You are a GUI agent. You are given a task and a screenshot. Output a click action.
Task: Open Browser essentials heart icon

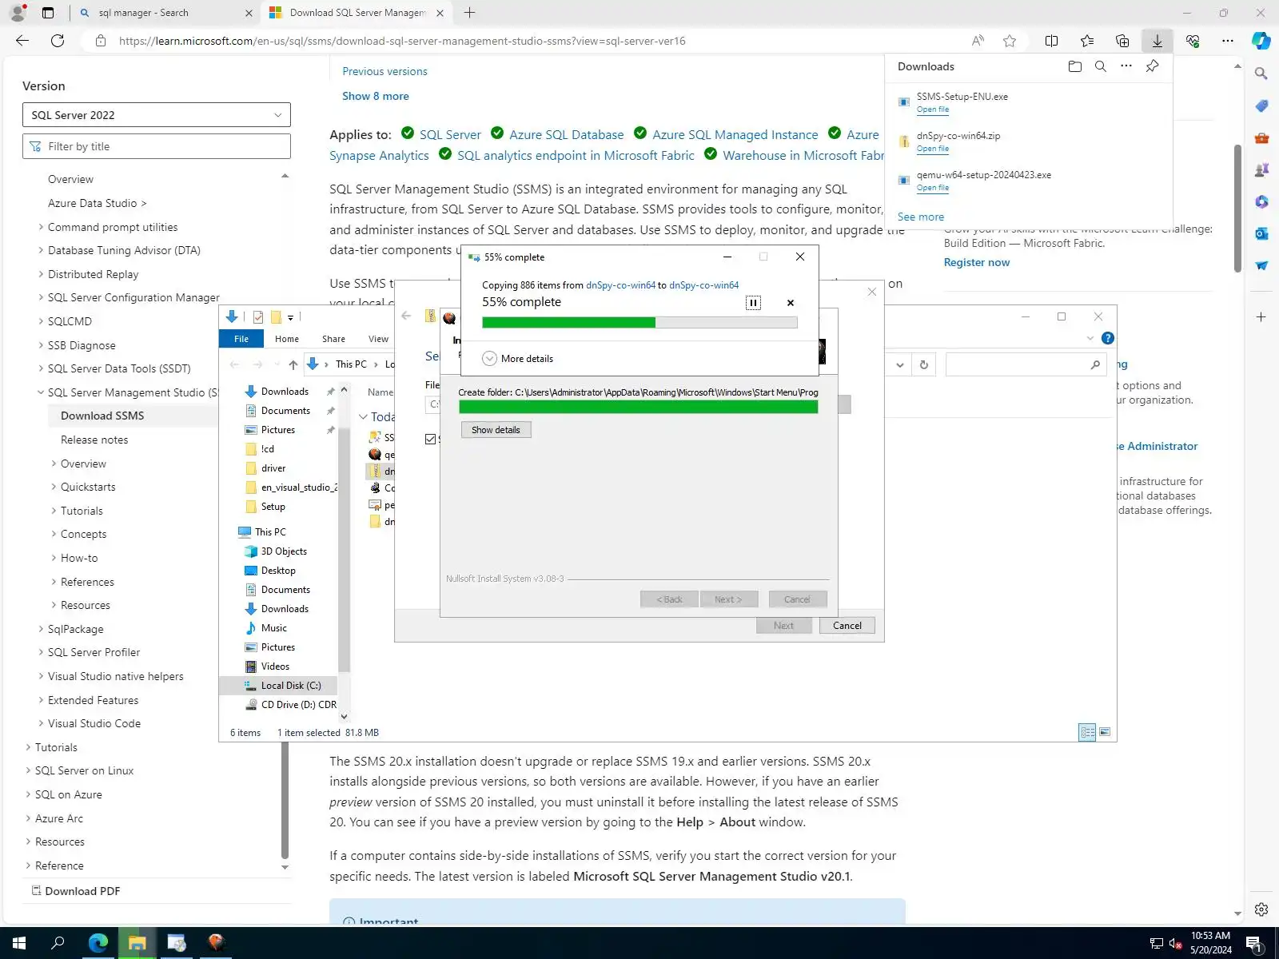click(x=1193, y=41)
